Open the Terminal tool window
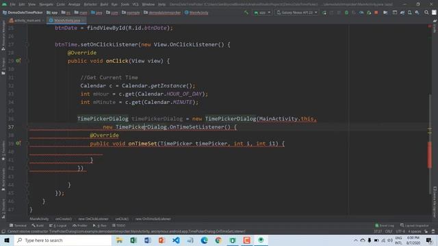 18,225
